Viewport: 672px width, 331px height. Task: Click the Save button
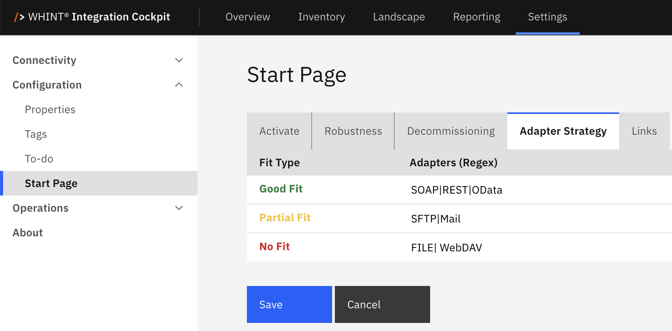[x=289, y=304]
